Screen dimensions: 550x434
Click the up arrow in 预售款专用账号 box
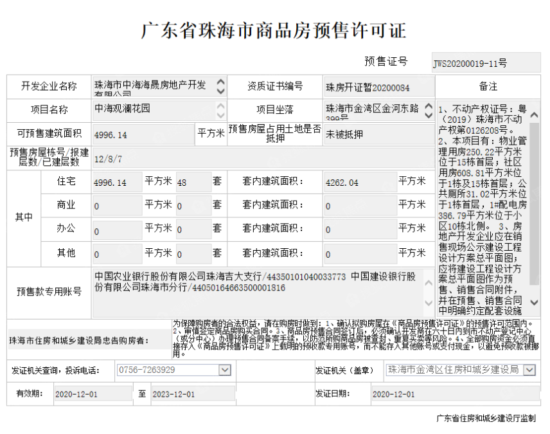(x=429, y=283)
